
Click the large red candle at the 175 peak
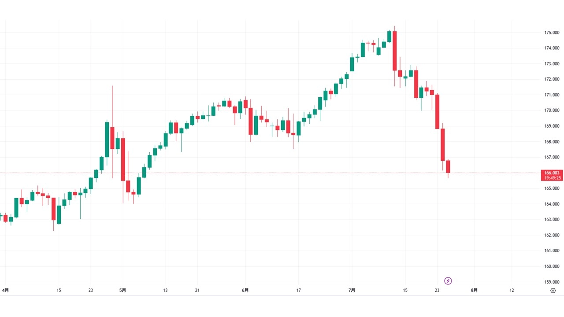tap(395, 51)
